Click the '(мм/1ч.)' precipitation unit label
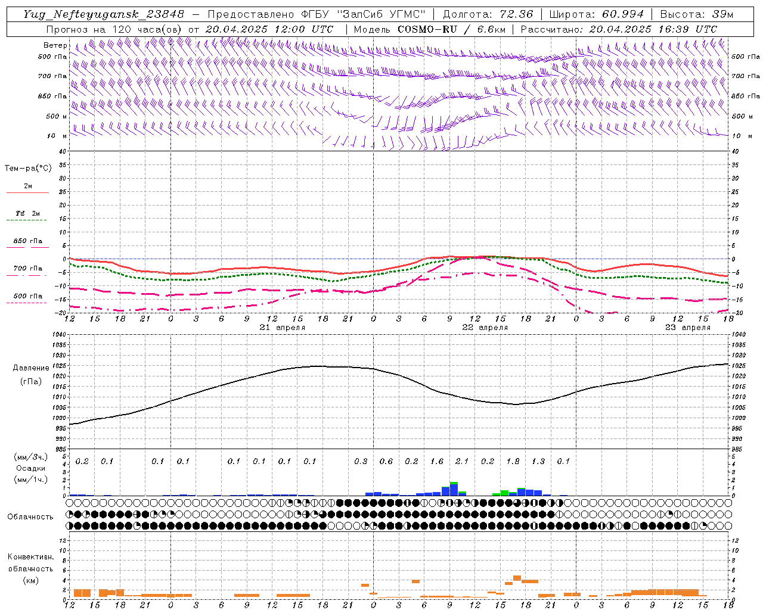This screenshot has width=763, height=610. click(x=30, y=479)
